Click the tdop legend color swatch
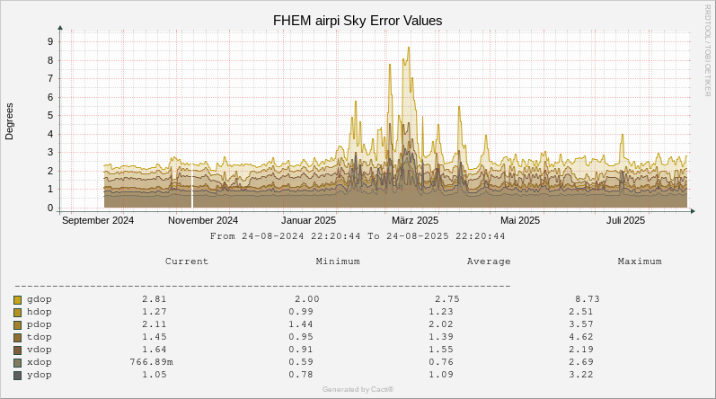This screenshot has height=399, width=716. 17,337
